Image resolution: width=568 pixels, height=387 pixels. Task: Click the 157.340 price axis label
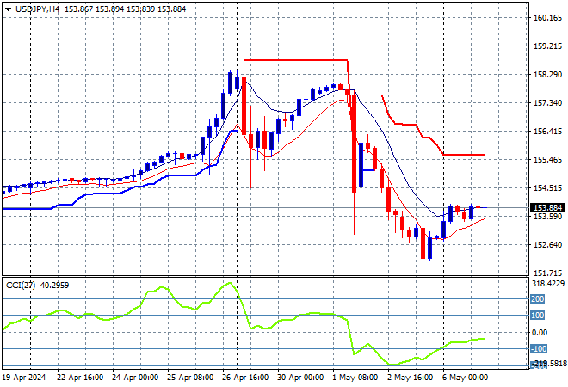coord(548,103)
